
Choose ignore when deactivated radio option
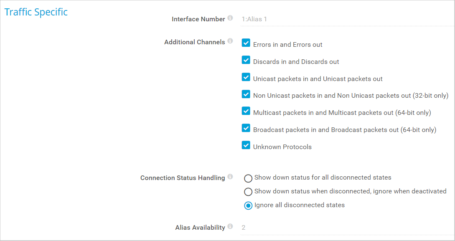click(x=248, y=192)
